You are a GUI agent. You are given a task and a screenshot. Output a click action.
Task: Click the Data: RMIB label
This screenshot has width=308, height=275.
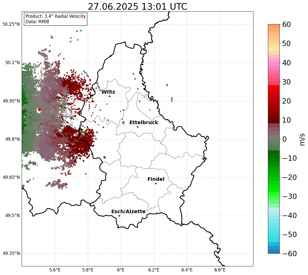tap(37, 22)
